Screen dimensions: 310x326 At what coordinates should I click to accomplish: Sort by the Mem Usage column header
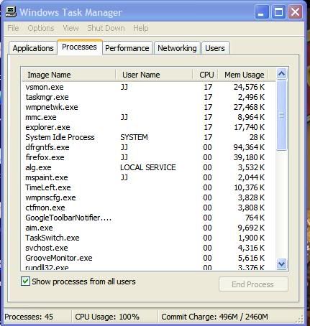[x=244, y=75]
